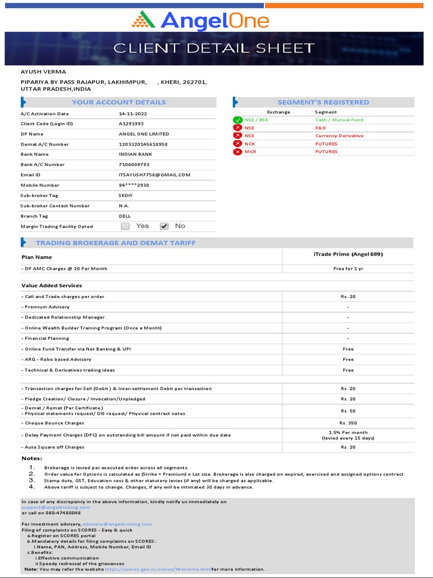Click the Free value for ARQ Robo Advisory
This screenshot has height=578, width=433.
click(x=348, y=359)
